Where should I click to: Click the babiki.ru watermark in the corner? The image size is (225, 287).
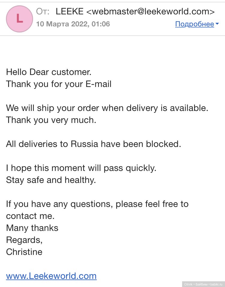[x=203, y=284]
